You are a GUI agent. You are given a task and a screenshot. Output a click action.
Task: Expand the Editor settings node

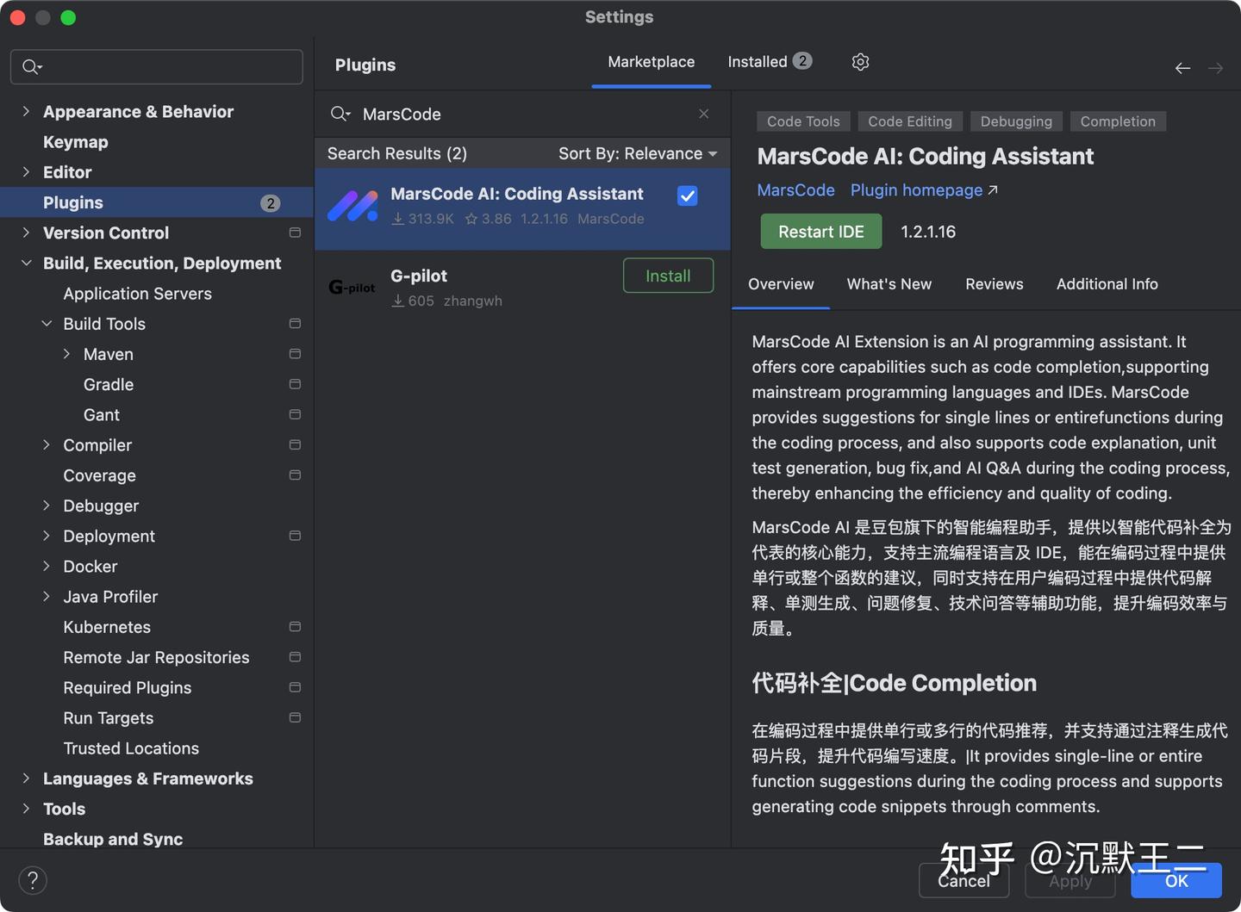click(26, 172)
